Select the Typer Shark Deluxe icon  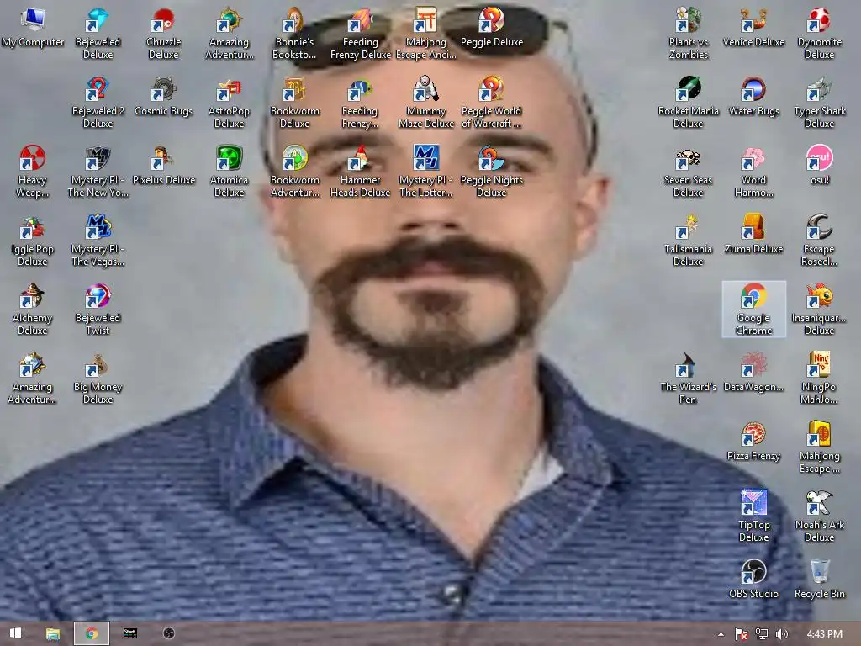[819, 103]
